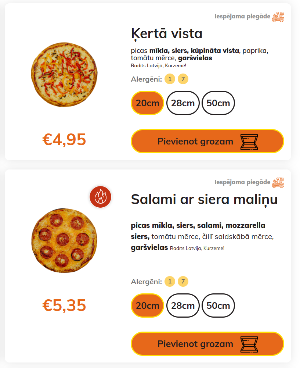The width and height of the screenshot is (300, 368).
Task: Click pizza box icon in Salami button
Action: [249, 344]
